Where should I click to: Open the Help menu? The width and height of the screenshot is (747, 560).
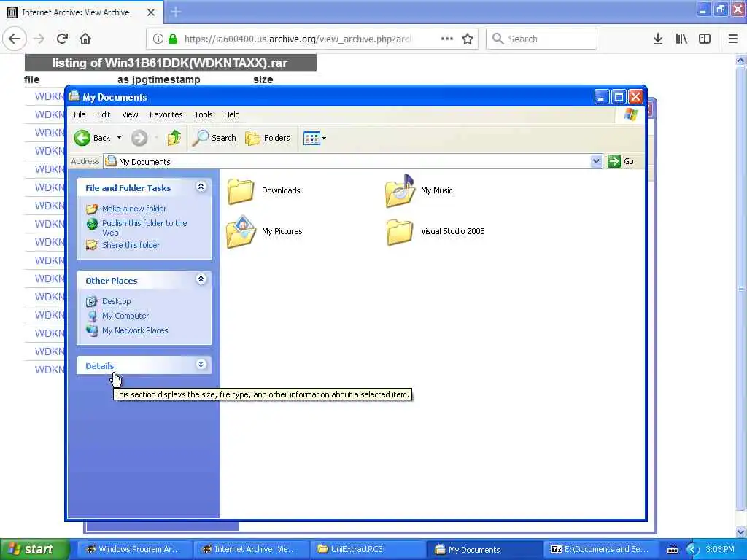coord(231,114)
